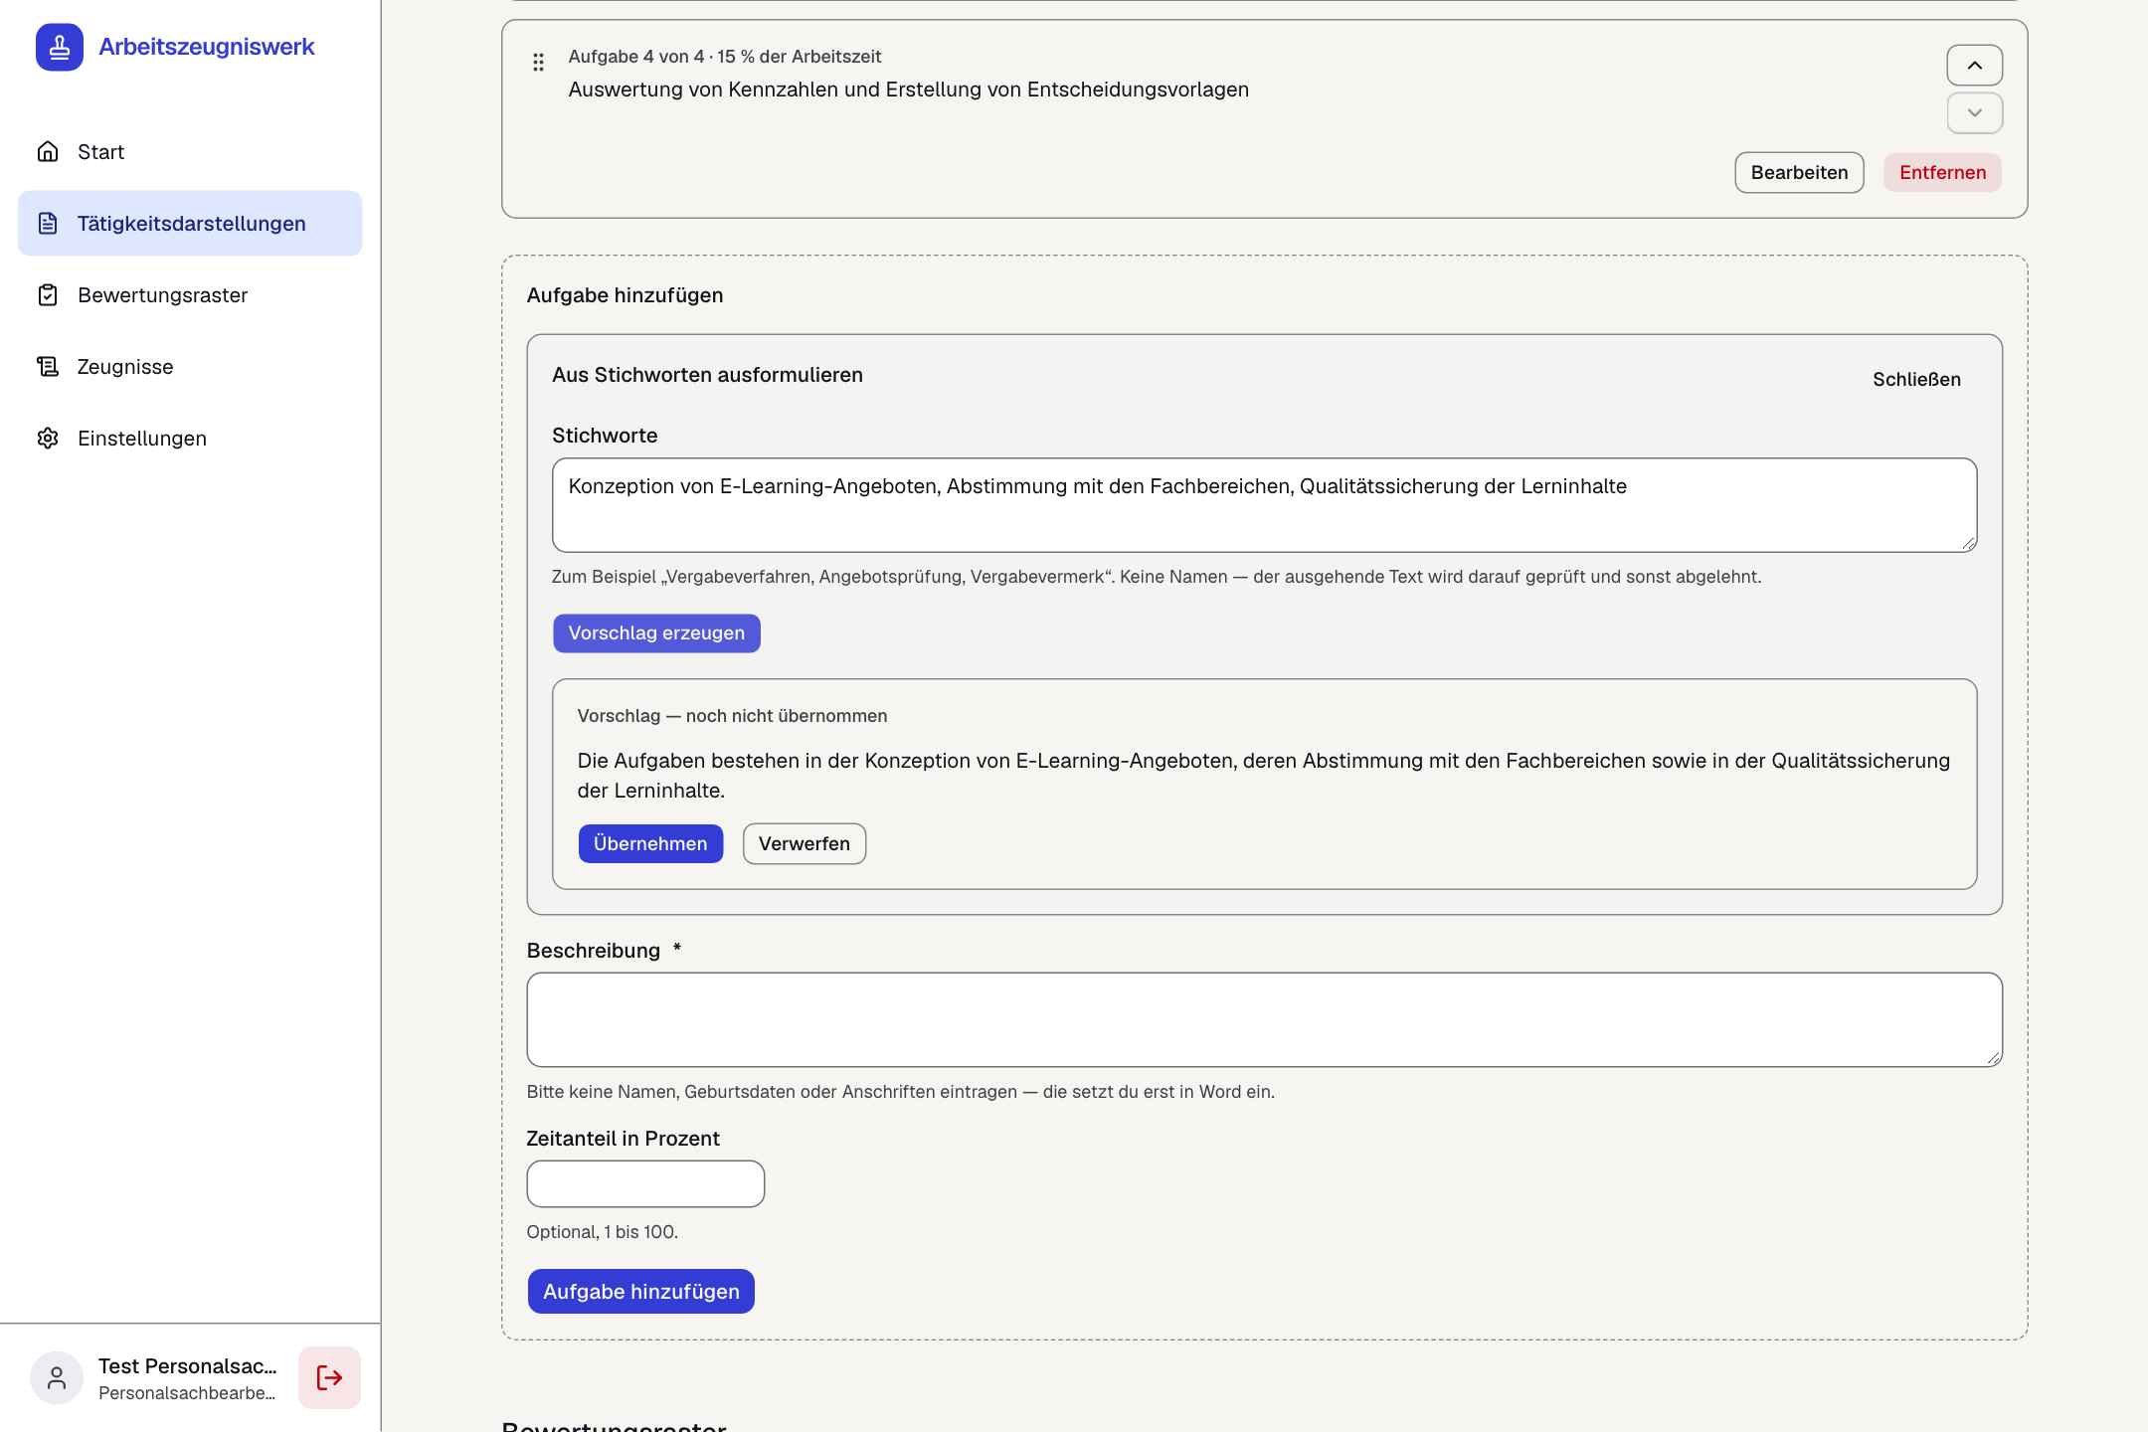
Task: Accept the suggestion with Übernehmen
Action: [650, 843]
